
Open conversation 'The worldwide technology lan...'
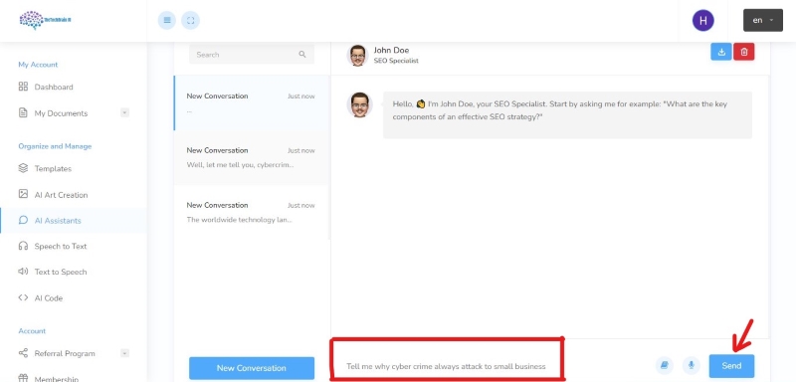pyautogui.click(x=252, y=213)
